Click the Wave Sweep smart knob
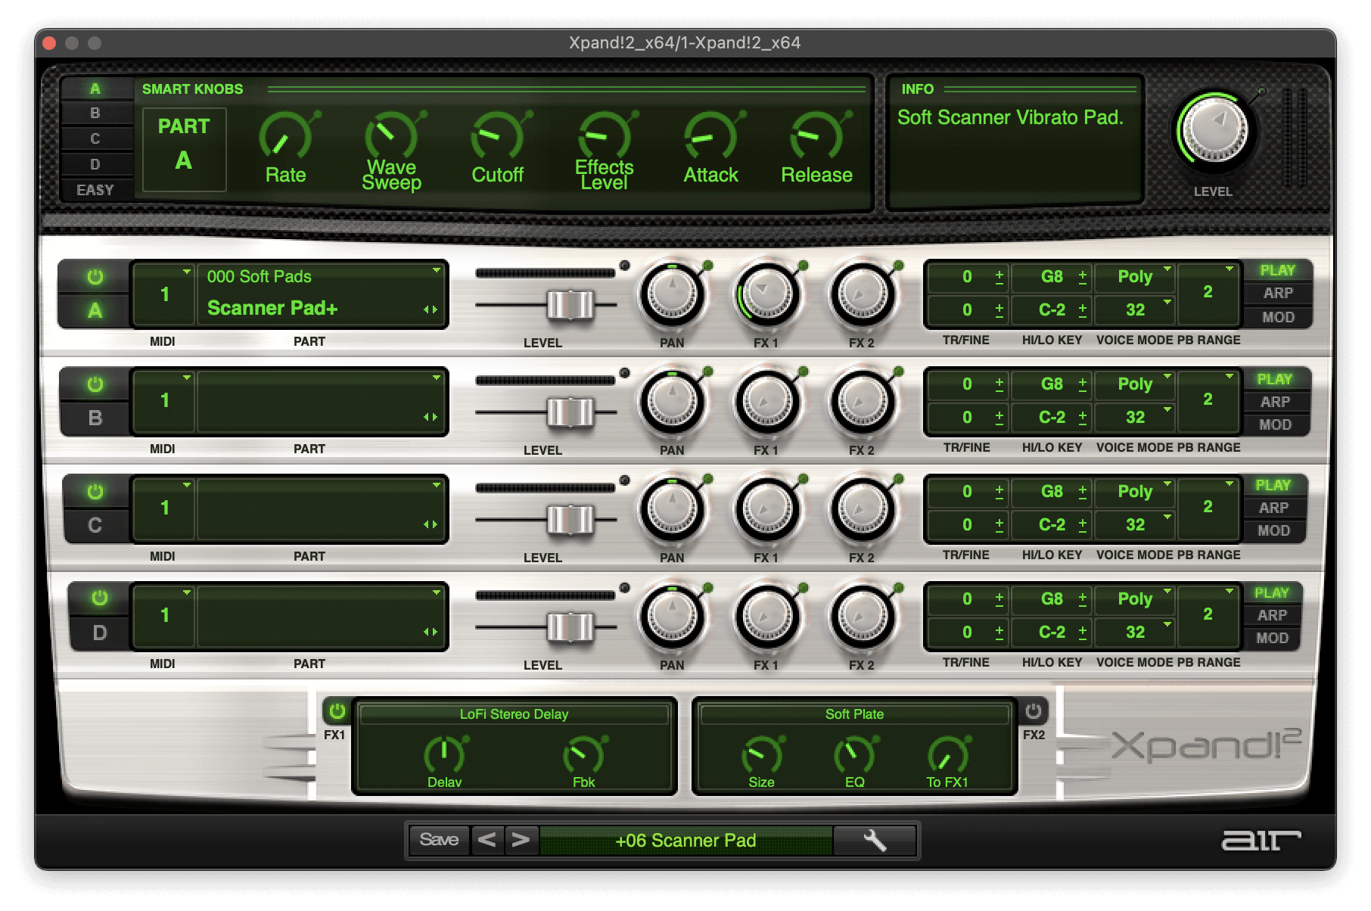Image resolution: width=1371 pixels, height=911 pixels. [x=391, y=137]
